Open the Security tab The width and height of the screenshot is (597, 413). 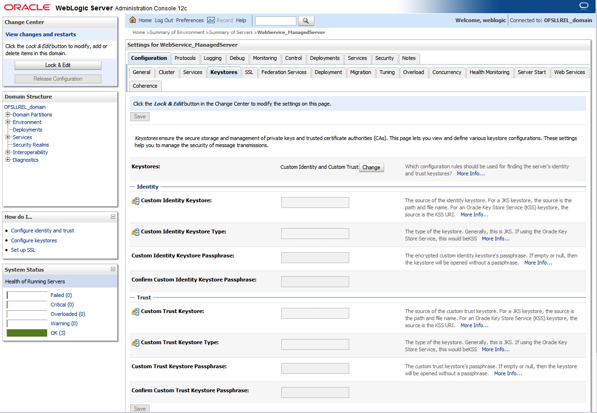click(x=385, y=58)
